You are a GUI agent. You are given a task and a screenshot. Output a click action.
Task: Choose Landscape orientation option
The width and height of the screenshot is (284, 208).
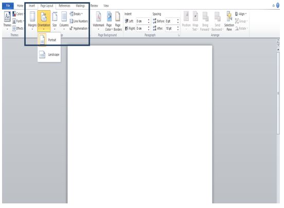point(49,54)
